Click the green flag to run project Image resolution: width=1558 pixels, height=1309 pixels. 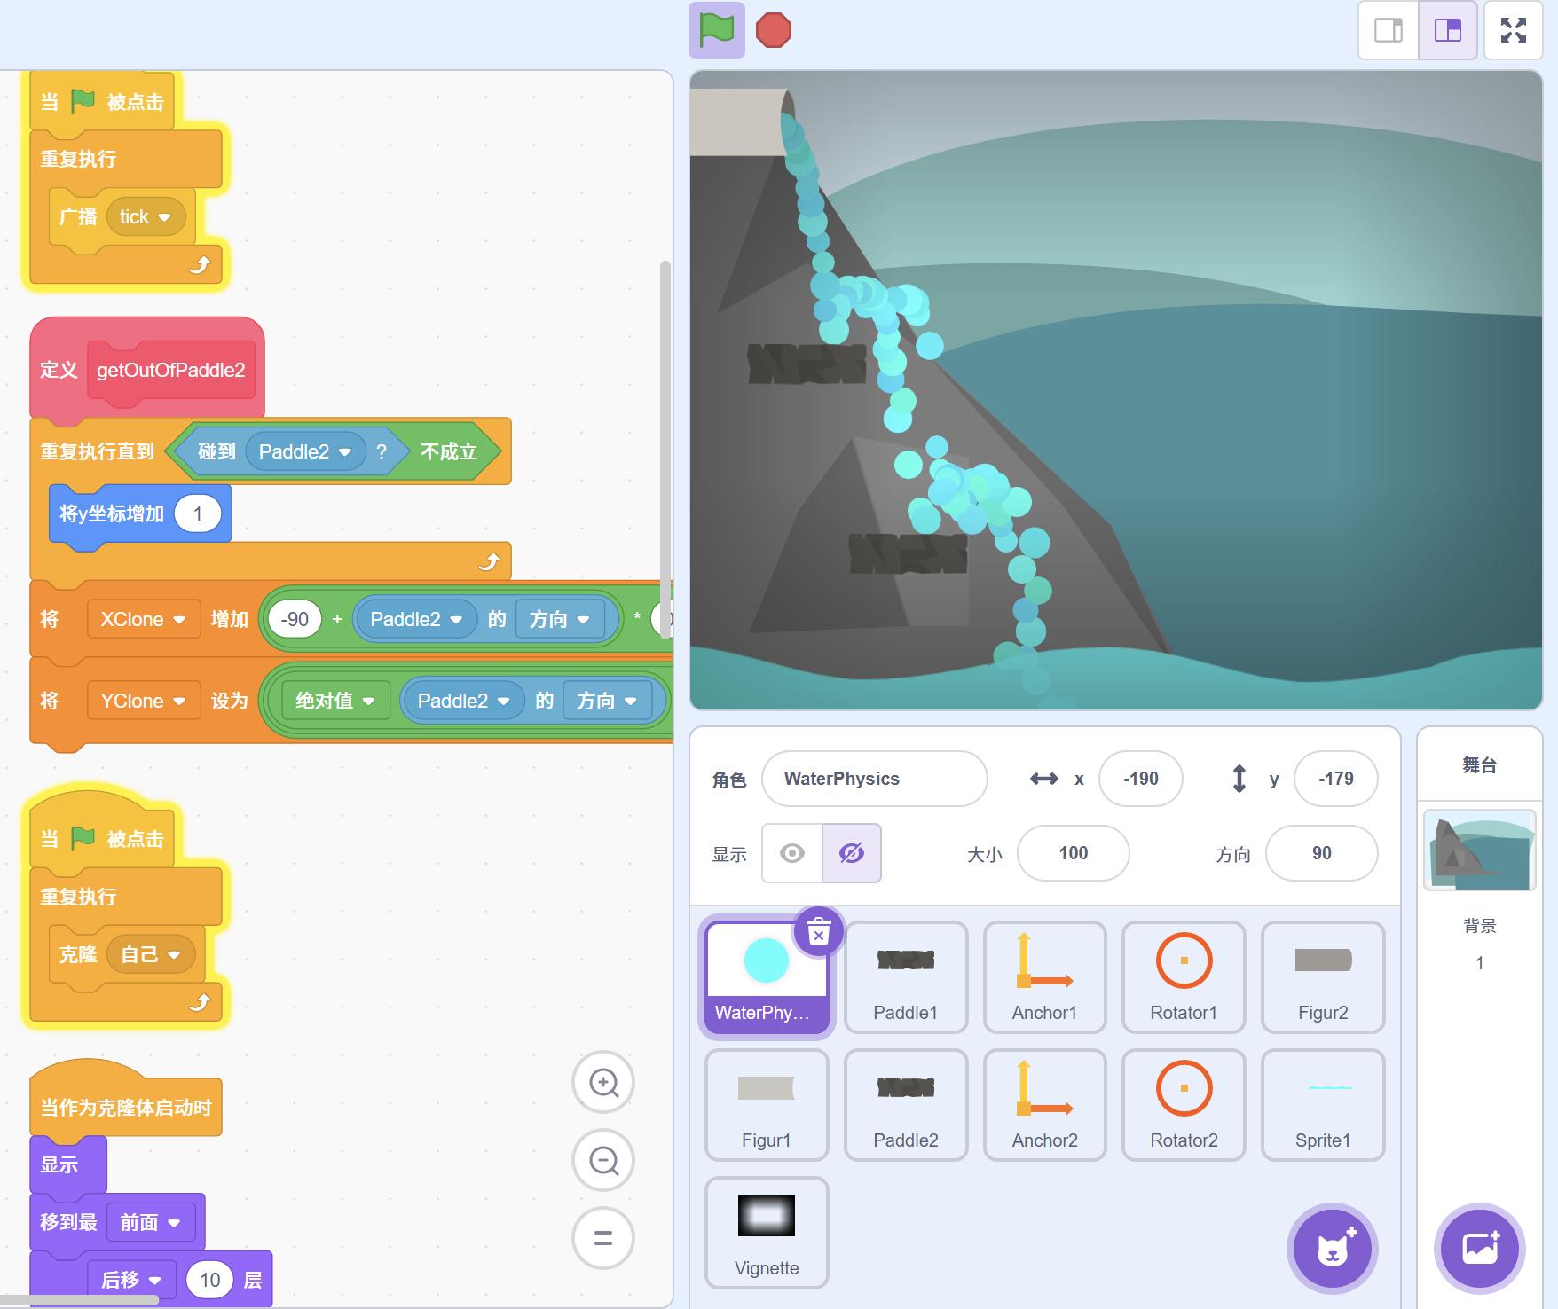tap(716, 30)
